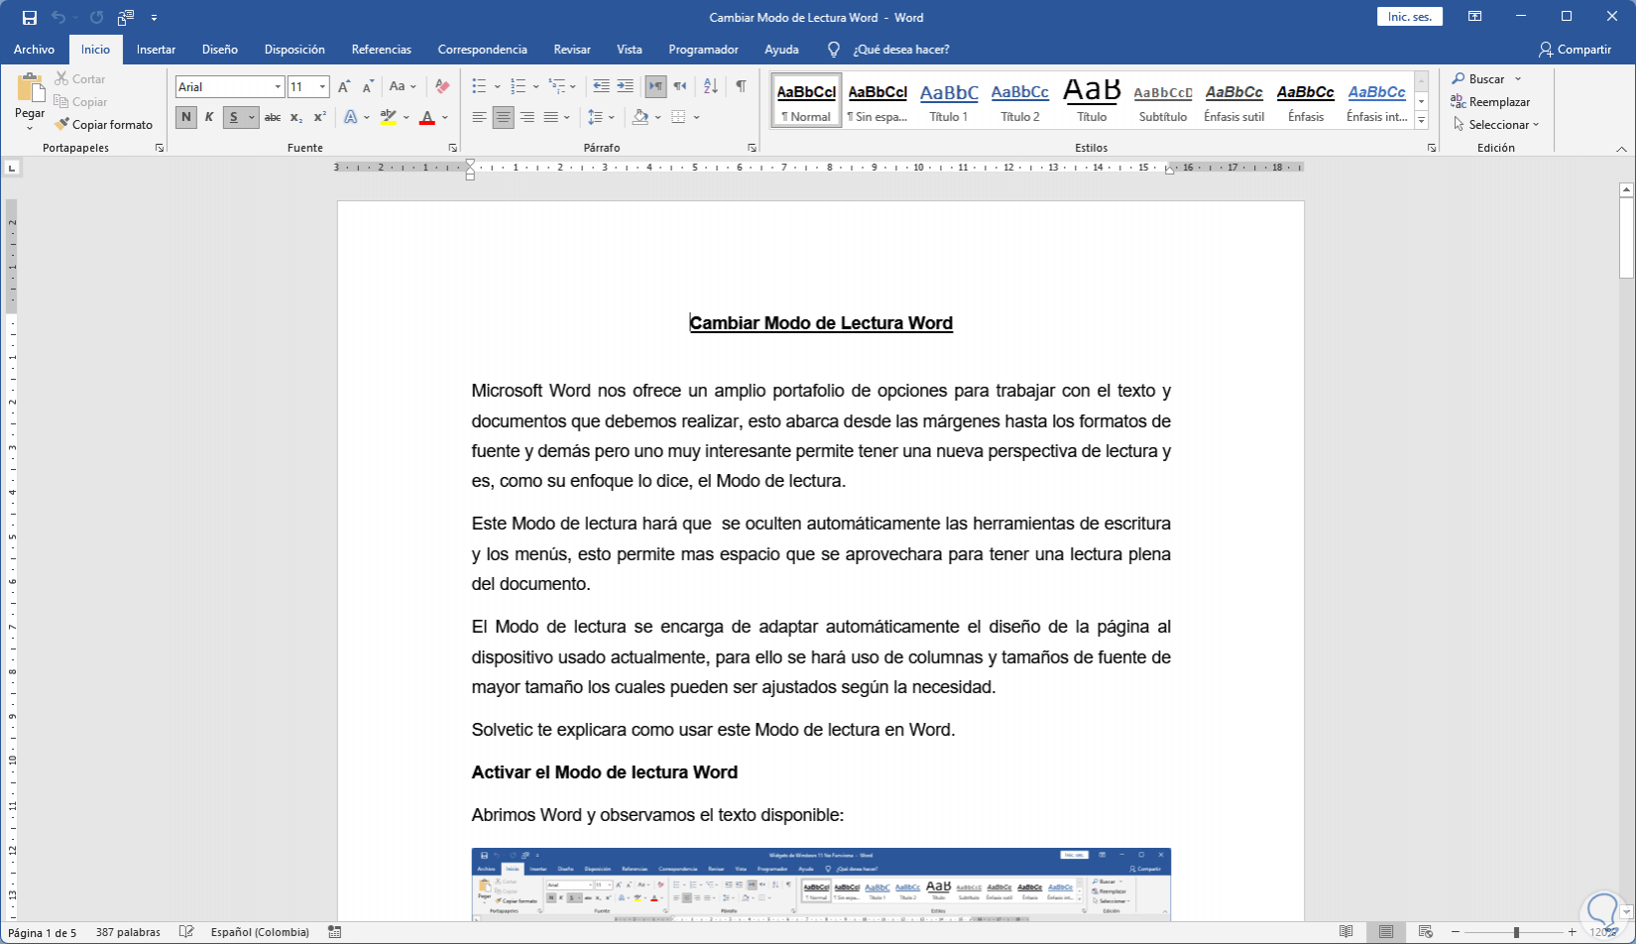Viewport: 1636px width, 944px height.
Task: Increase font size with the larger A icon
Action: point(344,87)
